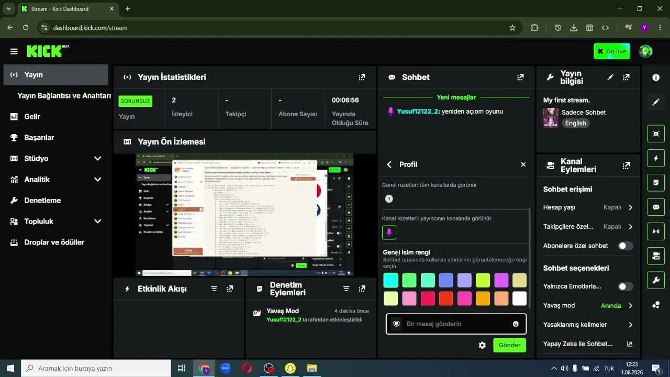Image resolution: width=670 pixels, height=377 pixels.
Task: Pop out the Etkinlik Akışı panel
Action: [230, 289]
